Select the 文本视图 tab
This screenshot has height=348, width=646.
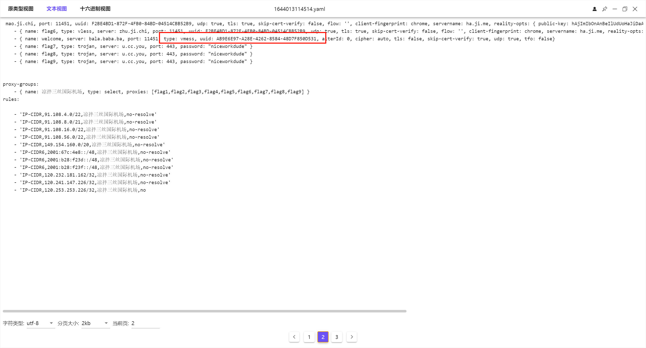[57, 9]
